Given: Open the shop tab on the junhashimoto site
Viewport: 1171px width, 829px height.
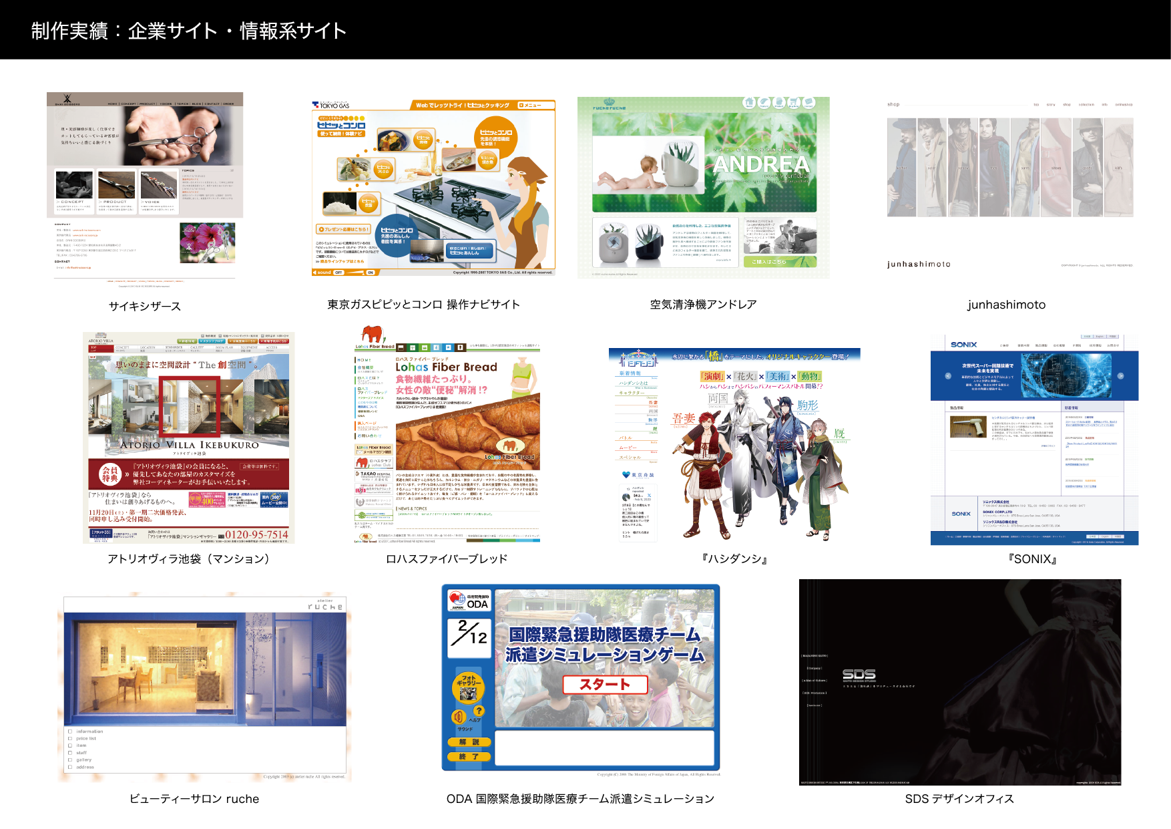Looking at the screenshot, I should click(1067, 105).
